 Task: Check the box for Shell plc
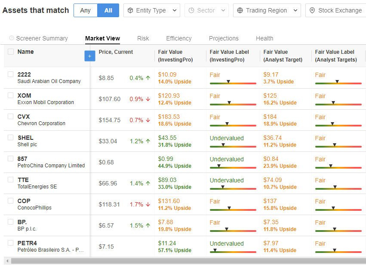10,137
